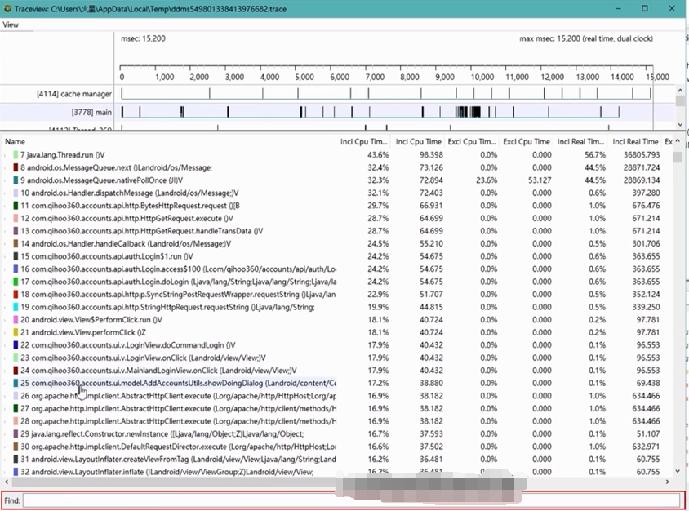Click up arrow of profile table scrollbar
Image resolution: width=689 pixels, height=511 pixels.
point(678,141)
